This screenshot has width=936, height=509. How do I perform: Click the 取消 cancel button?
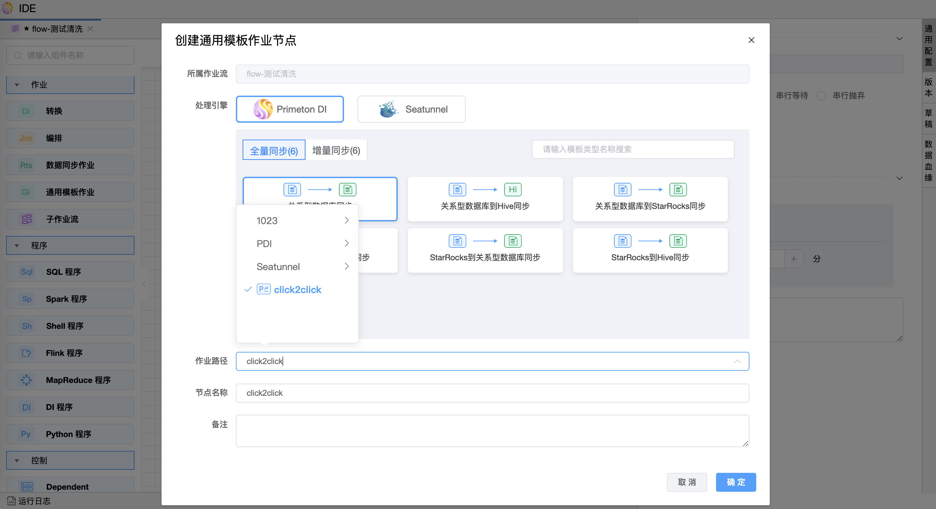(x=686, y=482)
